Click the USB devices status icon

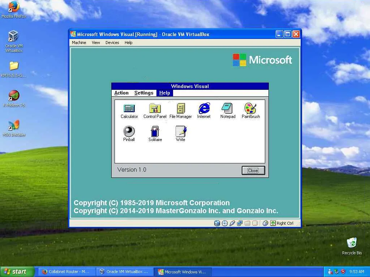pyautogui.click(x=232, y=223)
